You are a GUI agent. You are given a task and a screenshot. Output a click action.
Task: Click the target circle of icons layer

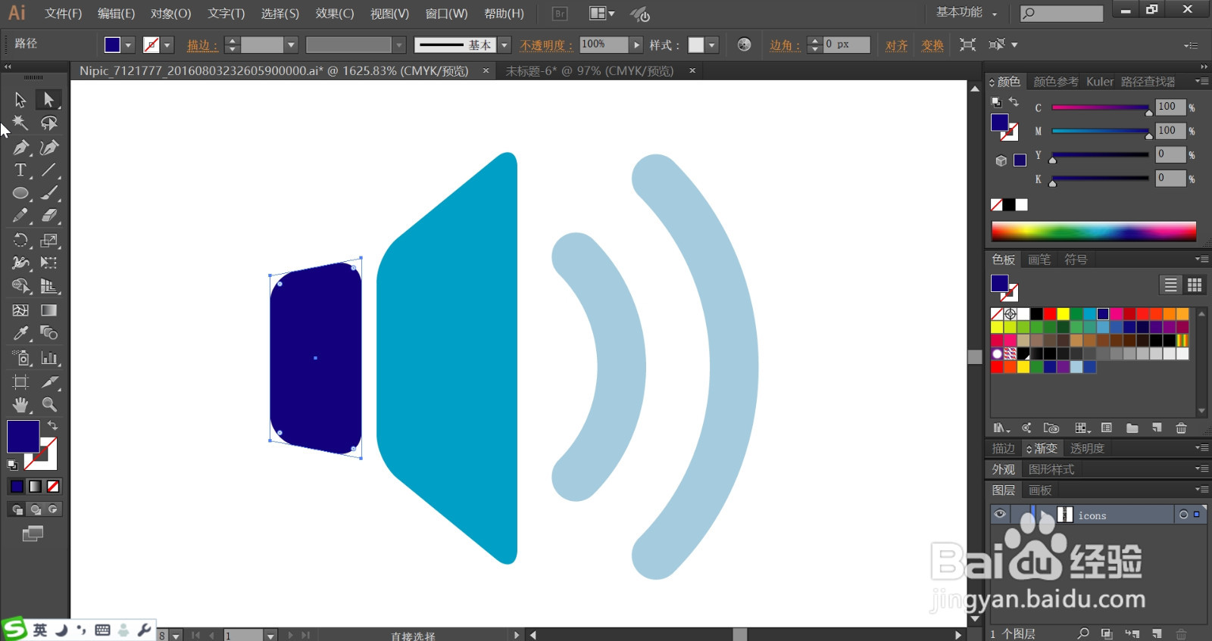(x=1183, y=515)
